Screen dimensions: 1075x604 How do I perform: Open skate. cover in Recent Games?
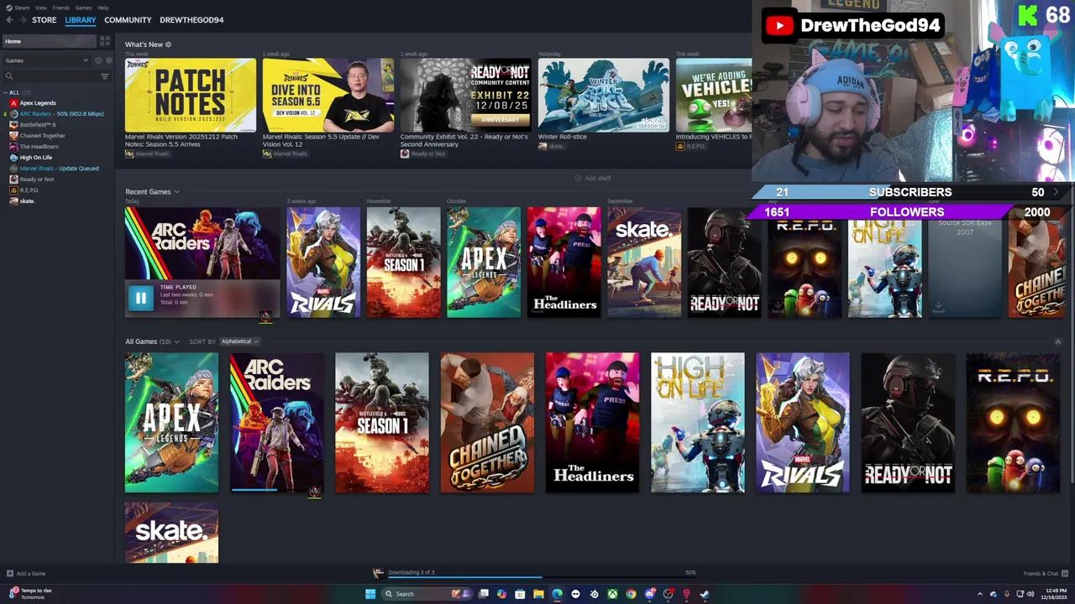tap(644, 263)
